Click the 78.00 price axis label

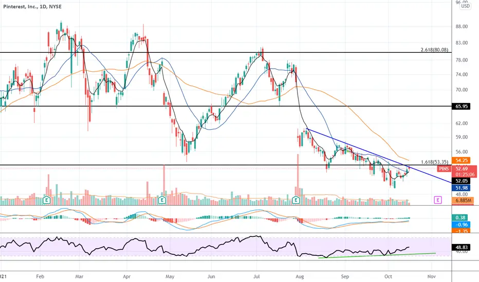[x=462, y=60]
